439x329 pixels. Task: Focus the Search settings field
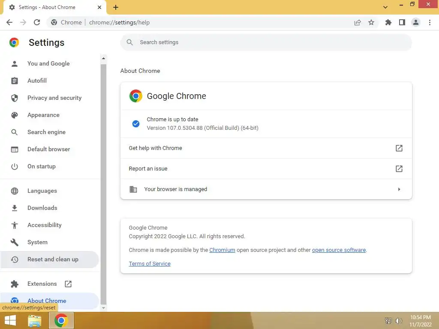(266, 42)
